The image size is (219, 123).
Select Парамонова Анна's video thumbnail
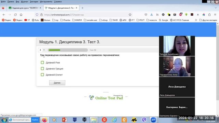coord(177,66)
